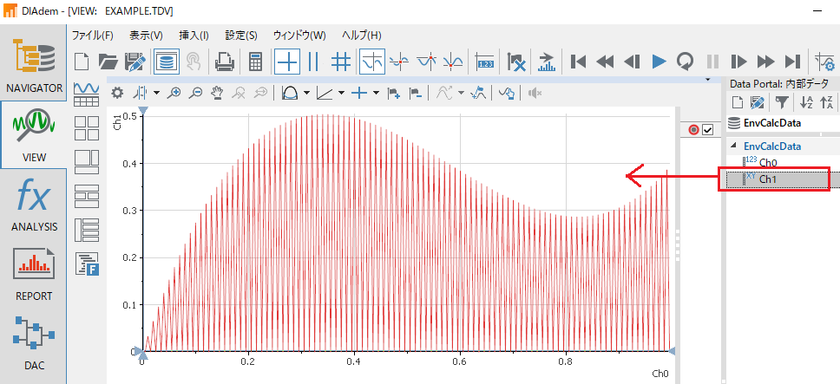Open the 挿入(I) menu

click(x=194, y=36)
